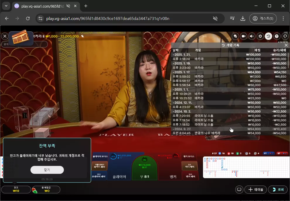Screen dimensions: 290x201
Task: Open the 오전 8:04:45 번영의 나무 바카라 row
Action: (x=229, y=133)
